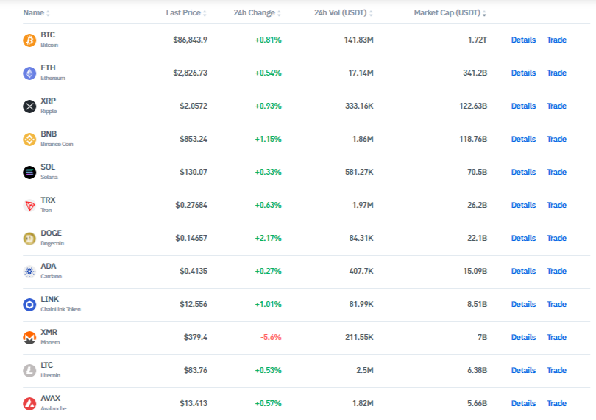596x420 pixels.
Task: Click the Bitcoin coin logo
Action: tap(29, 40)
